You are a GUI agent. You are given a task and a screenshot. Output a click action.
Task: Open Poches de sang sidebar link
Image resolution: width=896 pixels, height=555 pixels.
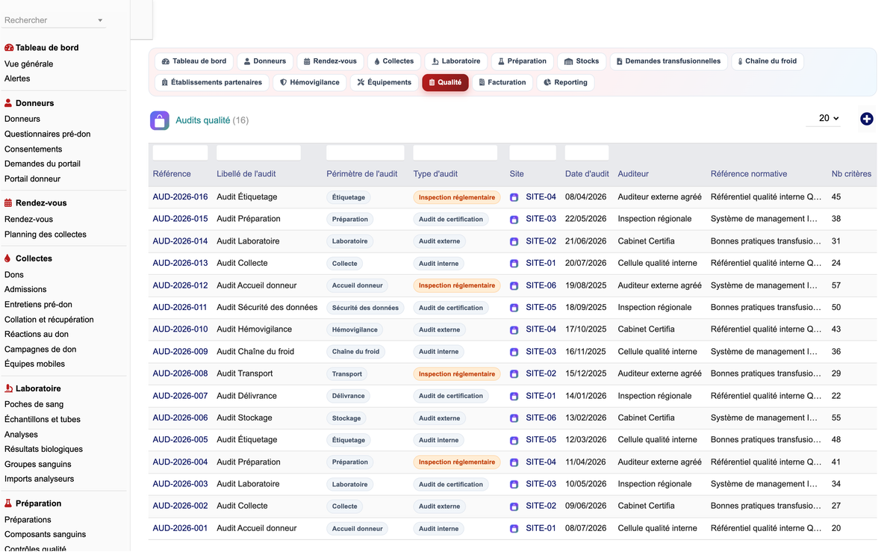click(x=34, y=405)
